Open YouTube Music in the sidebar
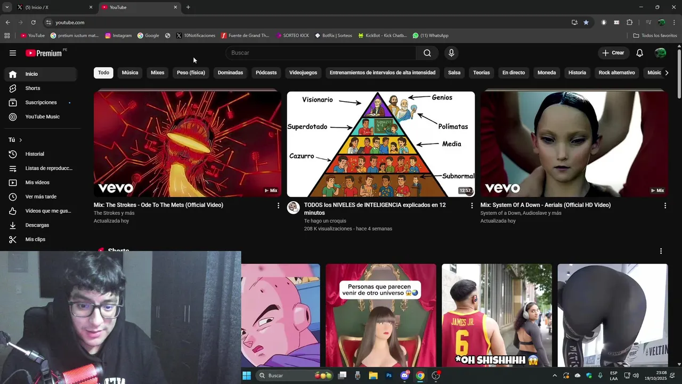This screenshot has height=384, width=682. click(x=40, y=117)
